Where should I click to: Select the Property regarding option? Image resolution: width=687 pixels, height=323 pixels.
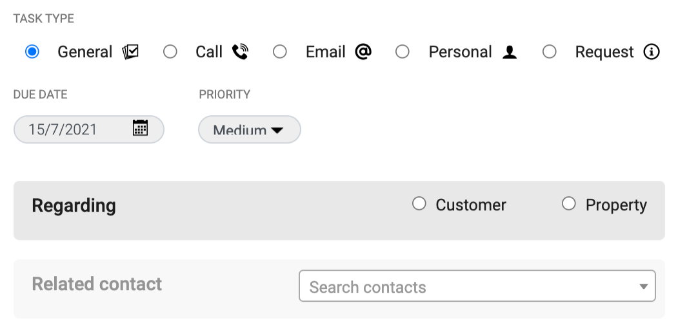[569, 203]
